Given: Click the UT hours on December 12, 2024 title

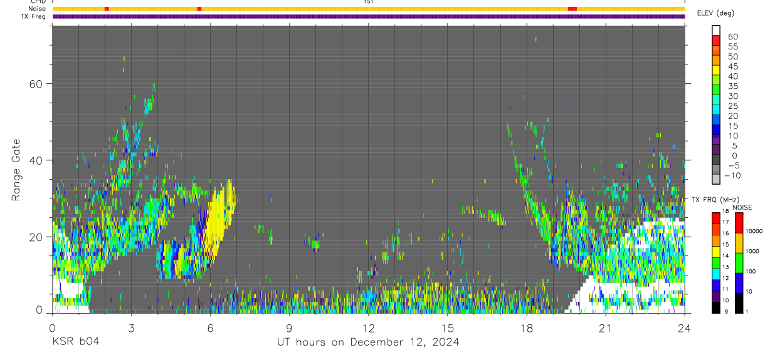Looking at the screenshot, I should tap(368, 342).
